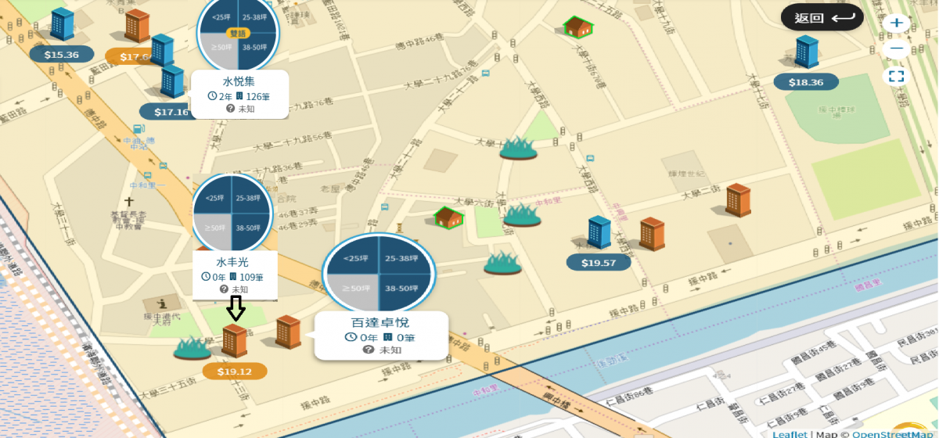Click the 水悅集 info popup

pos(239,94)
